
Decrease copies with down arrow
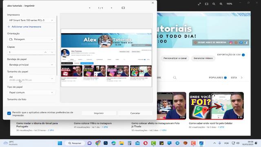pos(52,52)
